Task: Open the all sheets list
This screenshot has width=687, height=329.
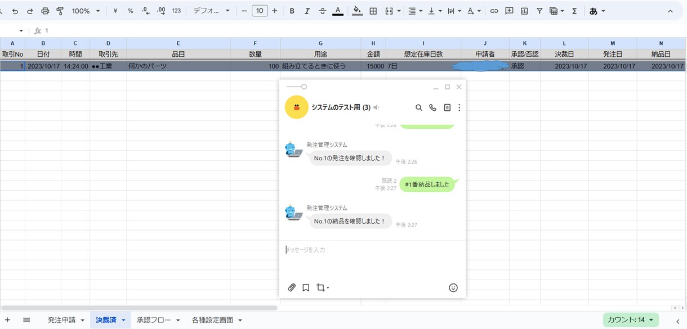Action: [26, 320]
